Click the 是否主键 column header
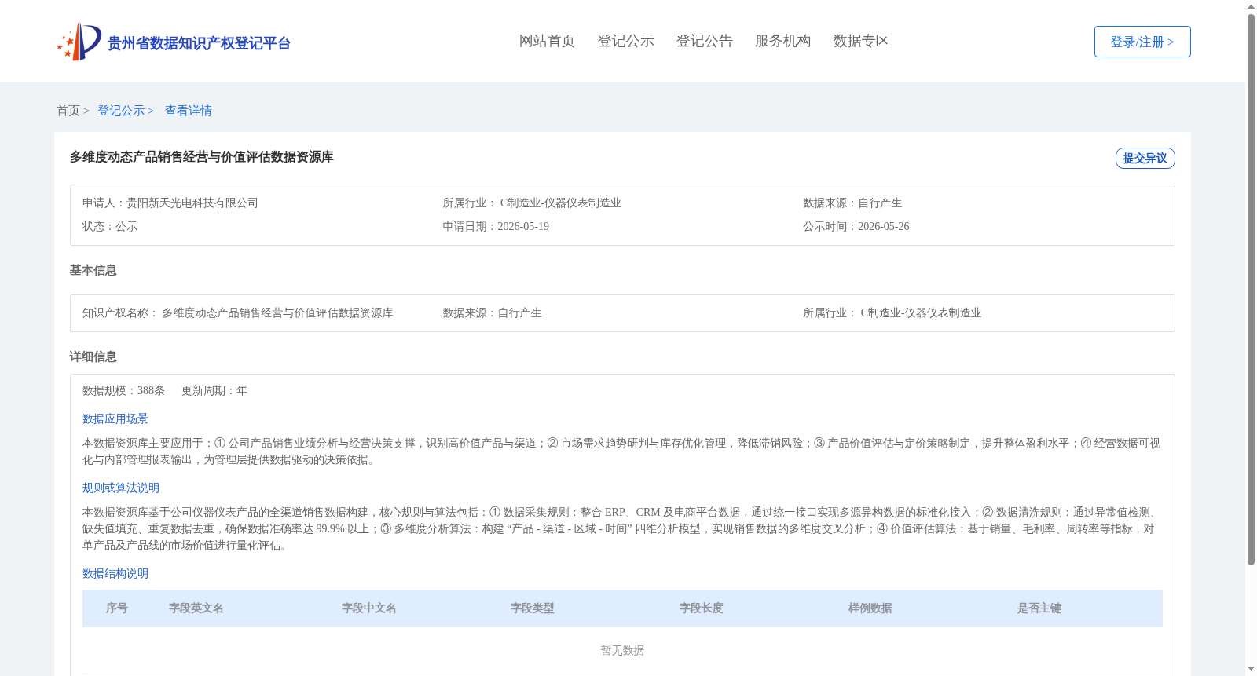 [1039, 608]
